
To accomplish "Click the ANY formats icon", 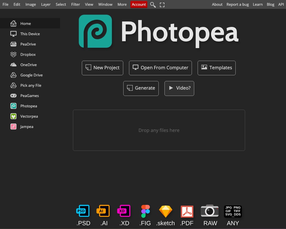I will [233, 211].
